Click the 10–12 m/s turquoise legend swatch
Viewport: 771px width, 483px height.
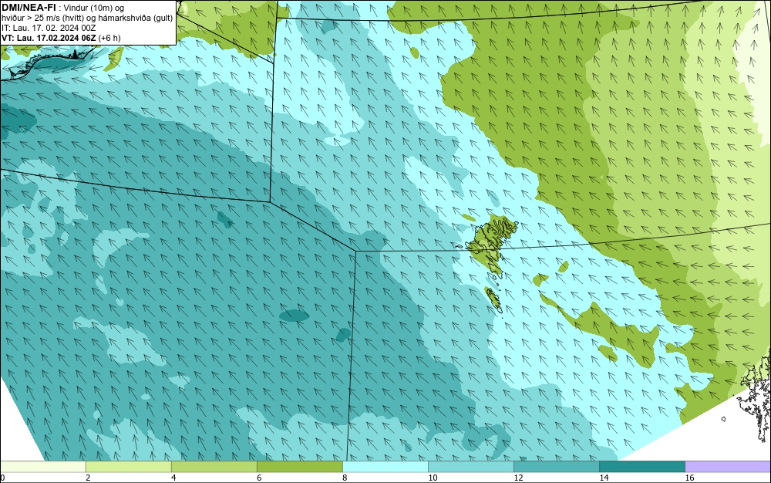tap(470, 467)
